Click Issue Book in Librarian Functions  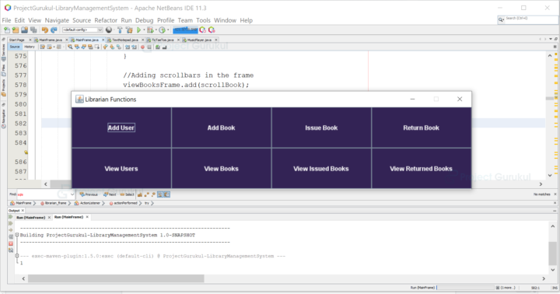click(321, 128)
